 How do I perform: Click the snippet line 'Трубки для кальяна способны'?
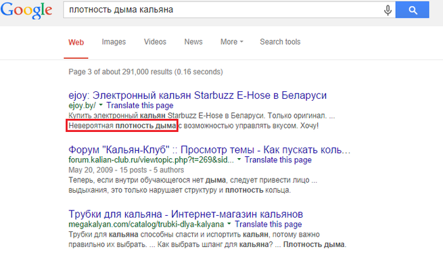(x=194, y=235)
